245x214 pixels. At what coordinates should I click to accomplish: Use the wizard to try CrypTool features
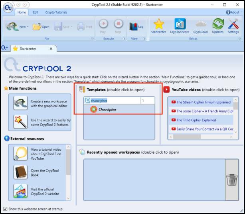20,122
